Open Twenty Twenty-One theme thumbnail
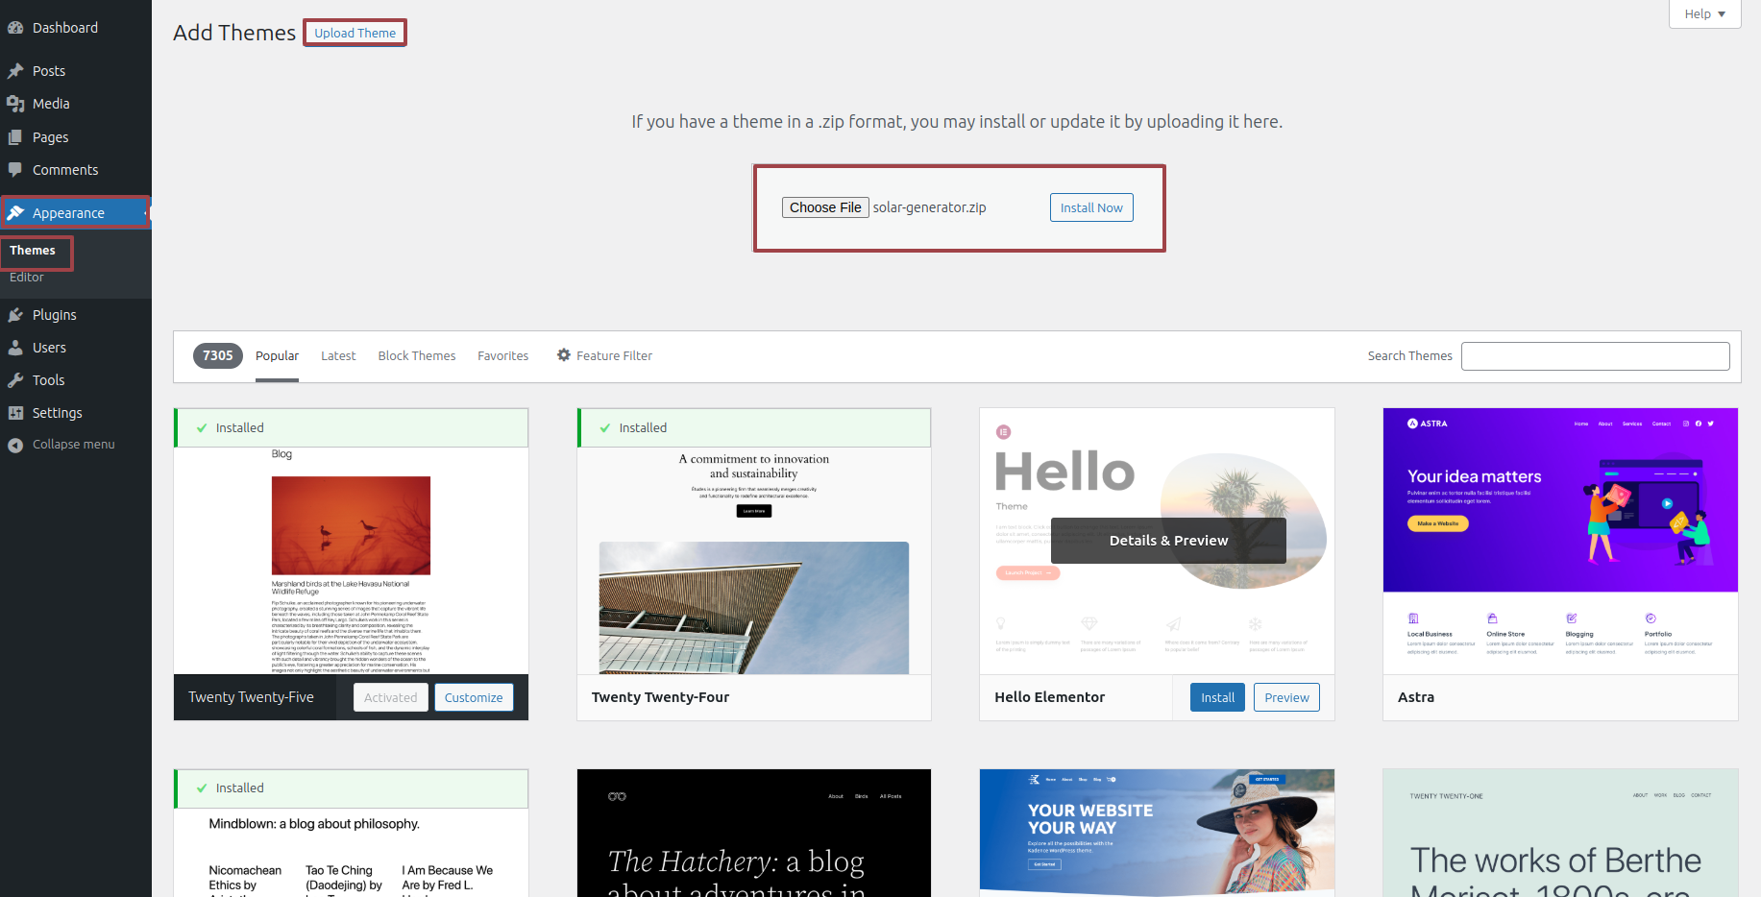This screenshot has height=897, width=1761. 1560,833
